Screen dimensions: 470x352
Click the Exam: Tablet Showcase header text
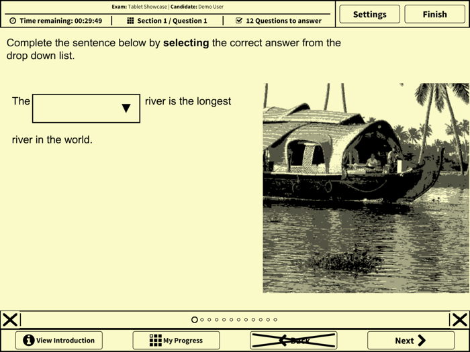click(140, 7)
